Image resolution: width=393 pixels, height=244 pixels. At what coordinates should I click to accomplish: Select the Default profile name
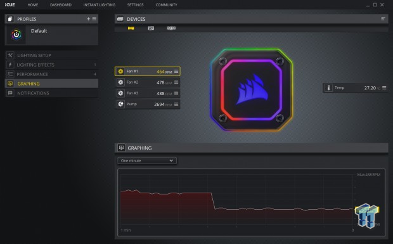(x=39, y=31)
